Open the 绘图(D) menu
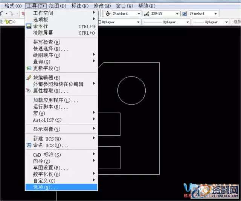This screenshot has height=201, width=241. point(58,6)
